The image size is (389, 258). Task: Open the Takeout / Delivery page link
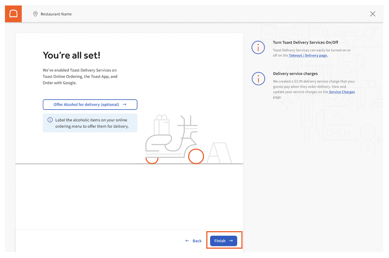[x=308, y=55]
